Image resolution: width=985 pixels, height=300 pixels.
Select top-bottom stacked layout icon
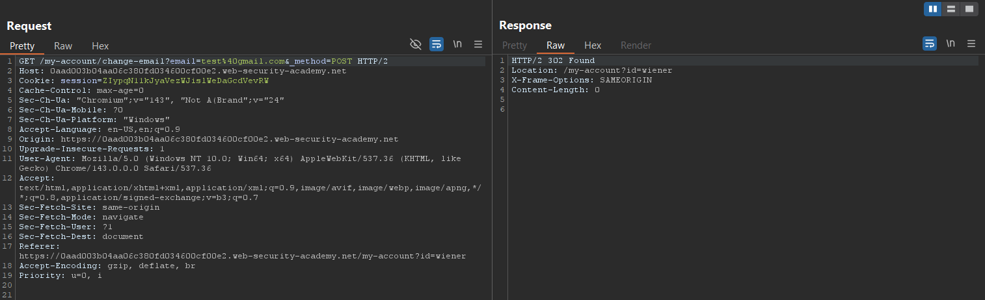point(951,9)
